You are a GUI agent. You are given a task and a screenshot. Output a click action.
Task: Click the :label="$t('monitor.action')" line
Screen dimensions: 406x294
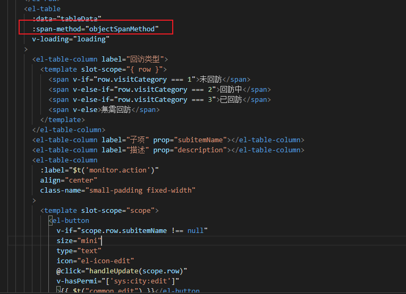point(99,170)
